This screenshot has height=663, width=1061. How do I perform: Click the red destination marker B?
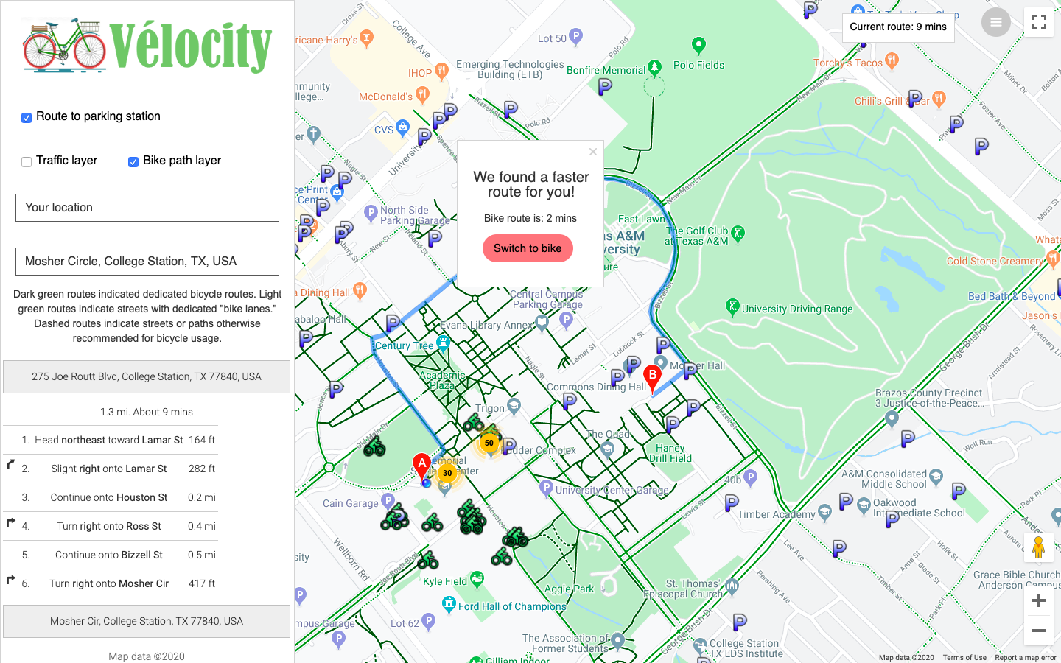tap(652, 379)
